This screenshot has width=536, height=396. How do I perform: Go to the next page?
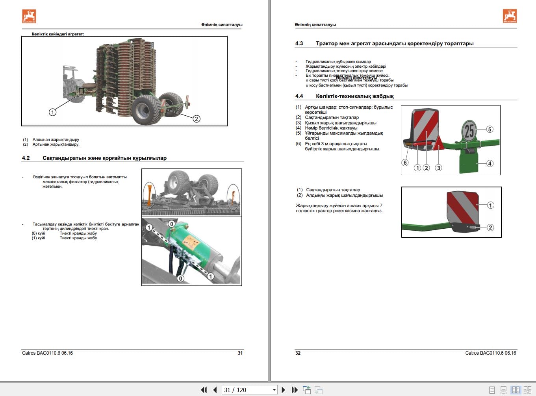pyautogui.click(x=283, y=390)
